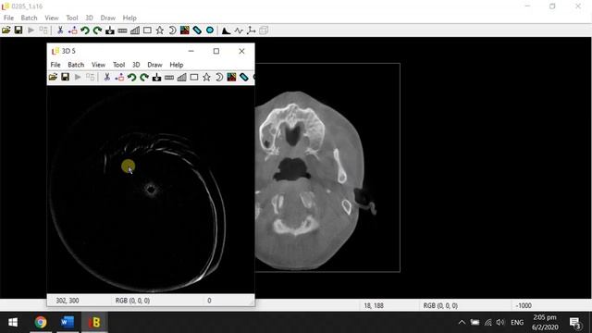Image resolution: width=592 pixels, height=333 pixels.
Task: Click the star icon in the 3D S window
Action: tap(206, 78)
